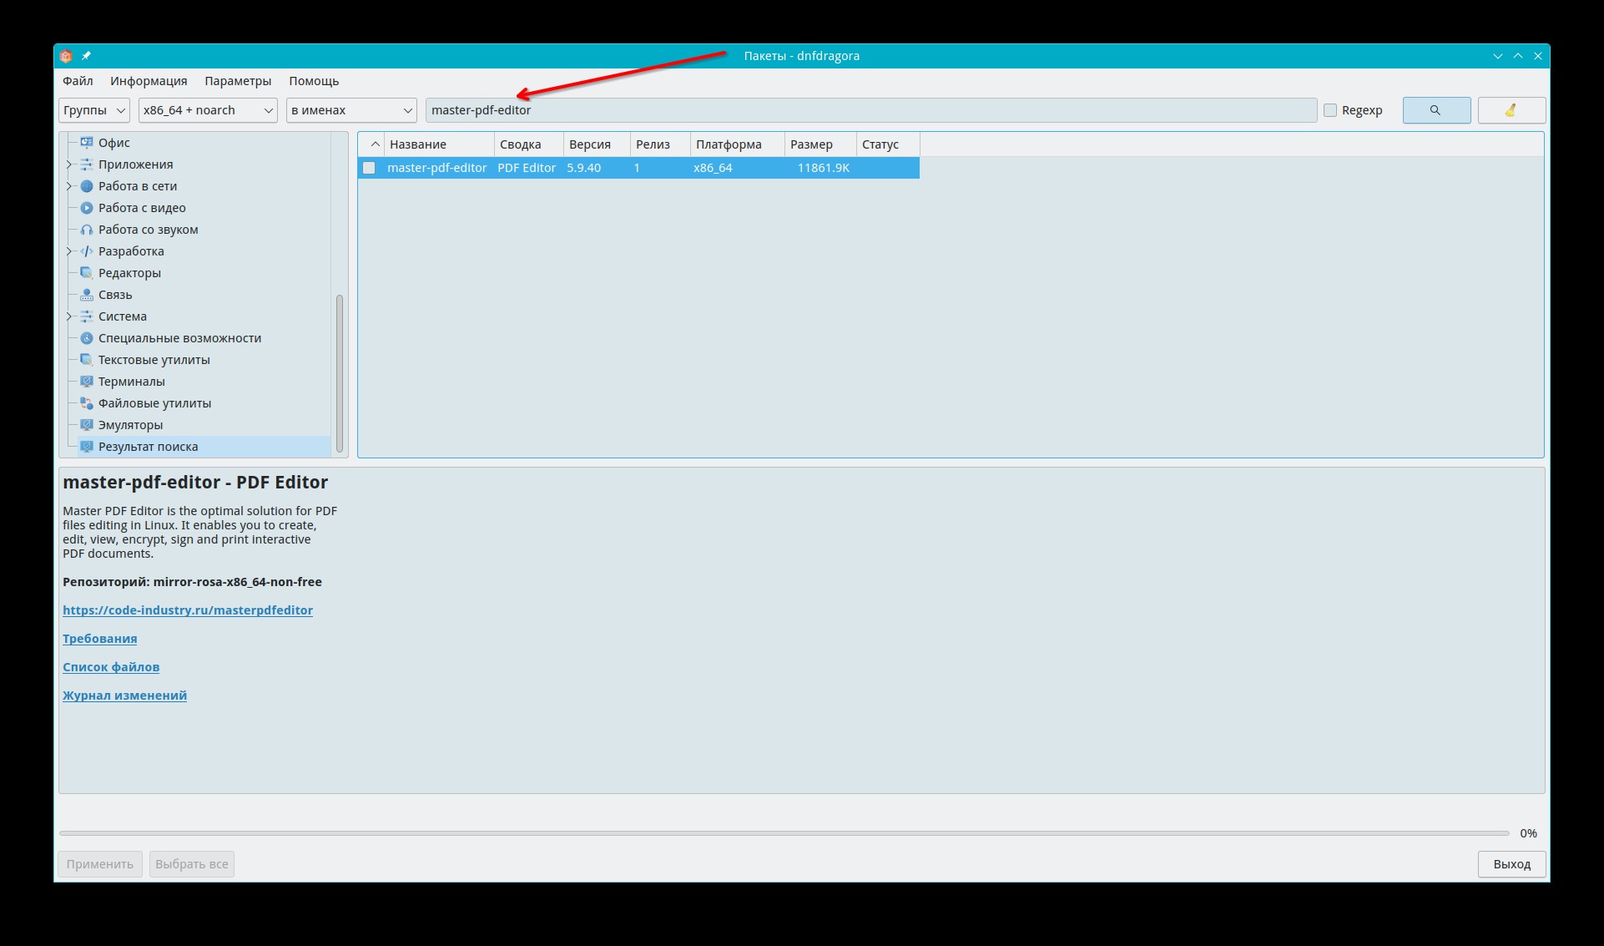
Task: Click the broom clear-search button
Action: 1511,110
